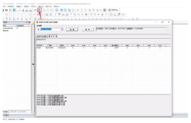
Task: Select the Node0 table row
Action: coord(103,48)
